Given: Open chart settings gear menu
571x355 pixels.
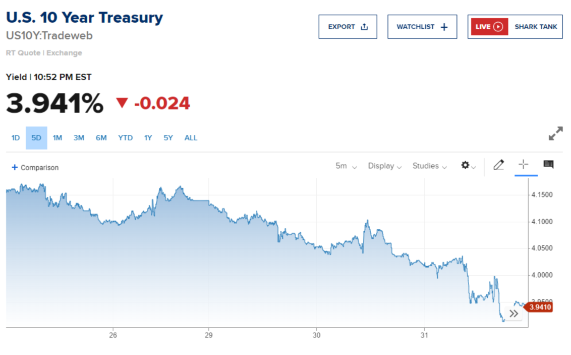Looking at the screenshot, I should pos(467,165).
